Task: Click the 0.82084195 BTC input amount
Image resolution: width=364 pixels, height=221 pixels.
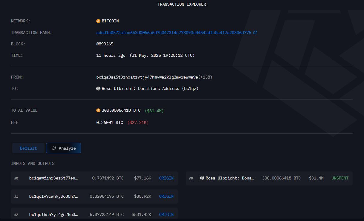Action: pos(107,196)
